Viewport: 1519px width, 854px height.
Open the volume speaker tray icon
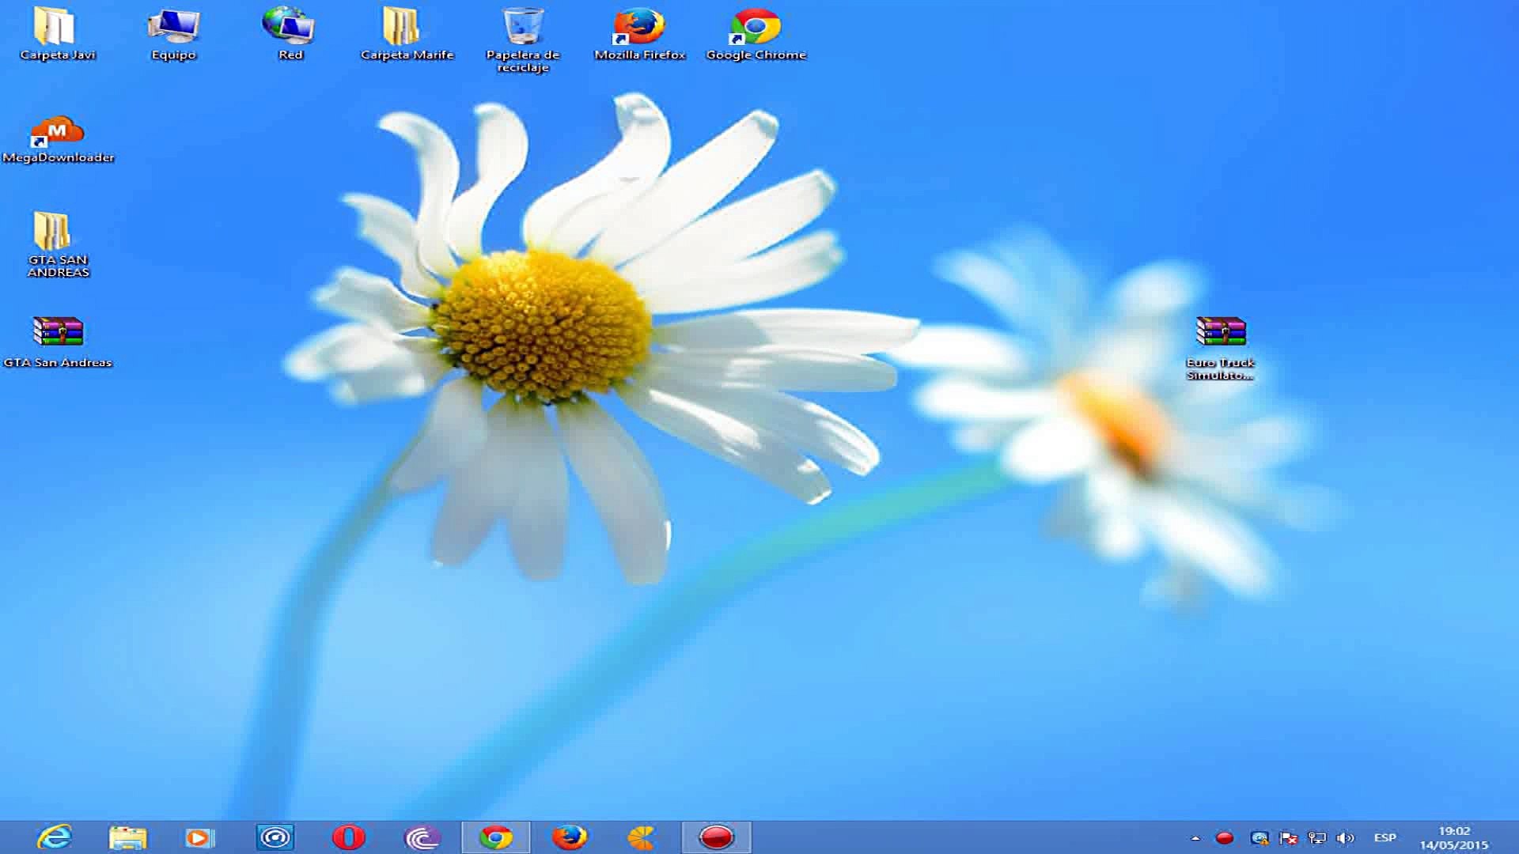tap(1344, 837)
